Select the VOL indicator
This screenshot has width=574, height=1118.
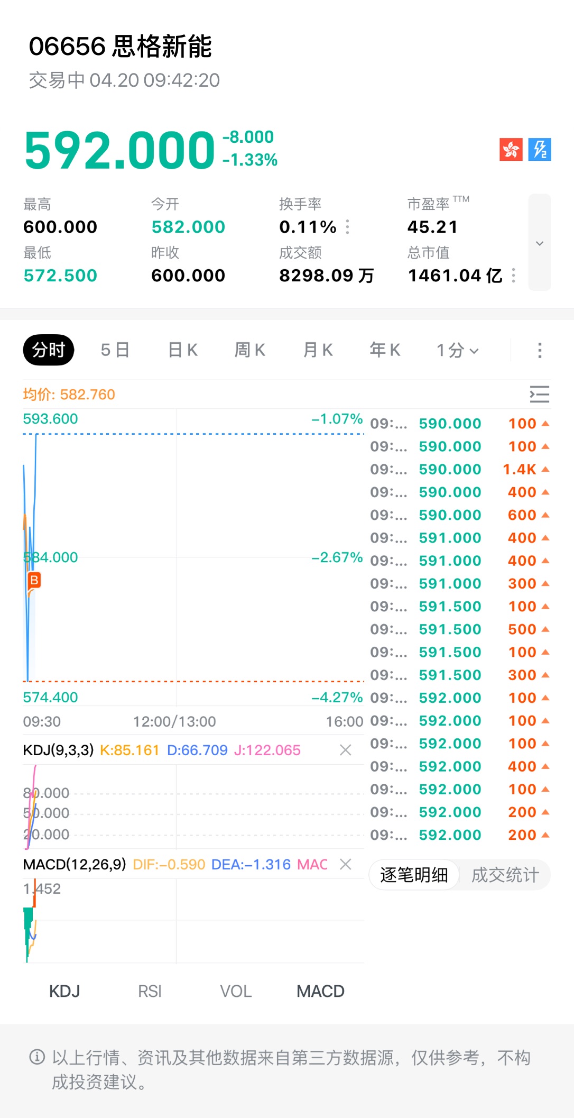[236, 991]
